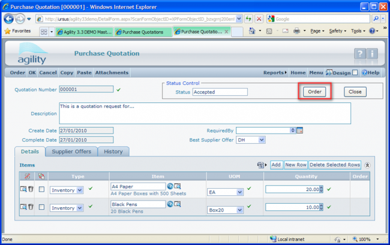Viewport: 390px width, 245px height.
Task: Expand the Type dropdown for A4 Paper row
Action: coord(80,190)
